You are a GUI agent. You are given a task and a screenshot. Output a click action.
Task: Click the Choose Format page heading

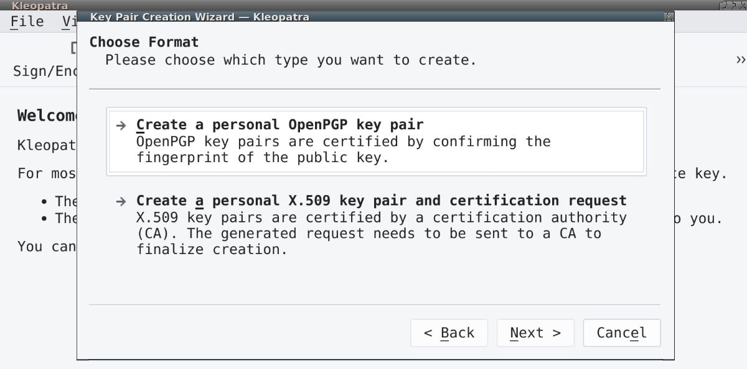(144, 42)
